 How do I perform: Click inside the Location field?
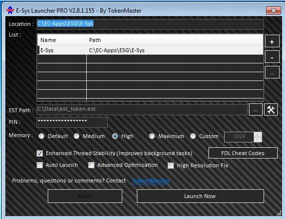point(150,24)
